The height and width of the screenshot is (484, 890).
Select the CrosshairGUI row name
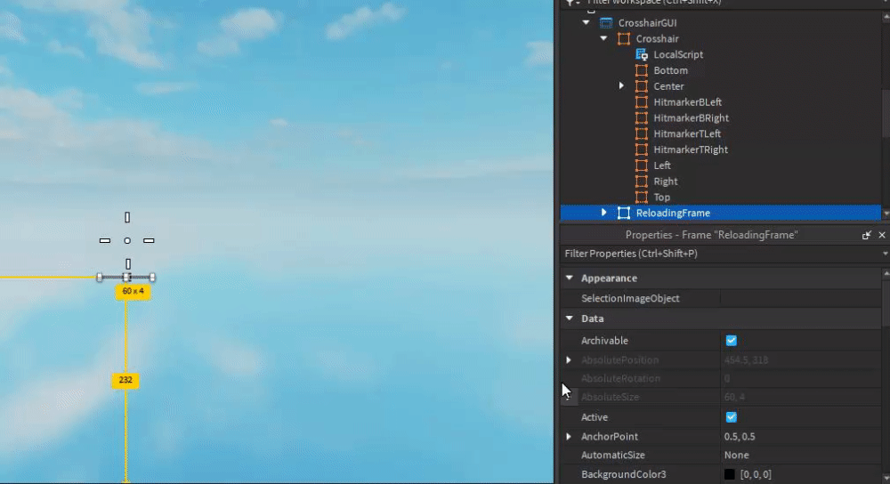point(647,23)
